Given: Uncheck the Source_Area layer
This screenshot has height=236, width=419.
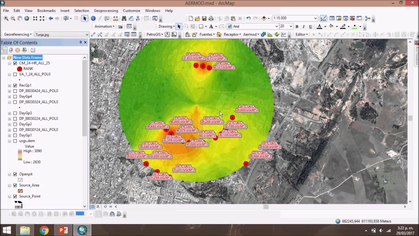Looking at the screenshot, I should tap(15, 185).
